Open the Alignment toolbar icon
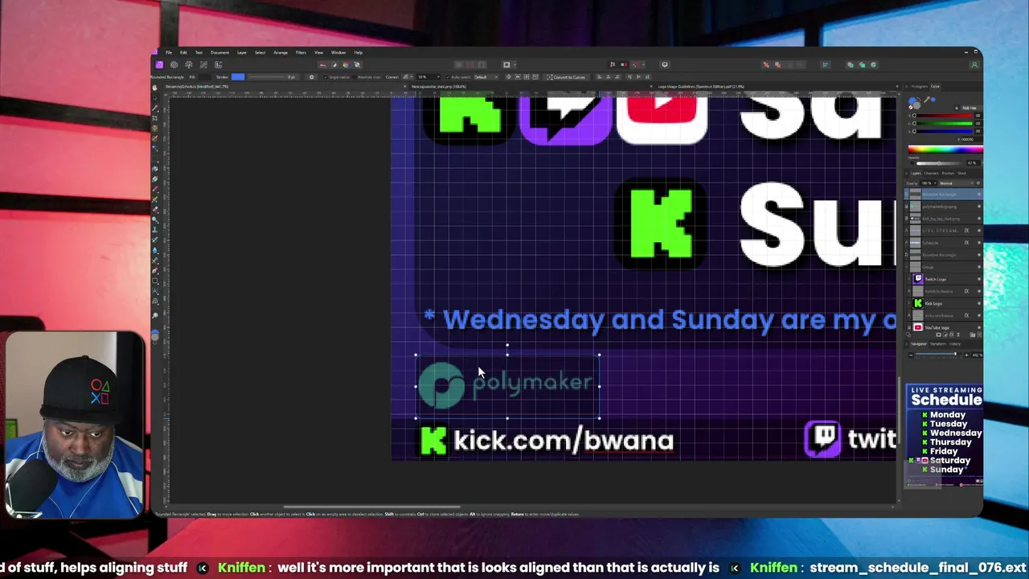Screen dimensions: 1029x579 pos(825,64)
